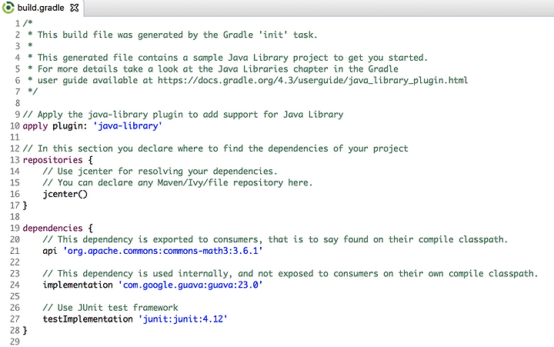
Task: Click line number 29 in the gutter
Action: pos(15,342)
